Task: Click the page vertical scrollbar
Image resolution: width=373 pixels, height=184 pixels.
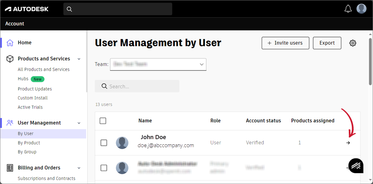Action: click(x=370, y=62)
